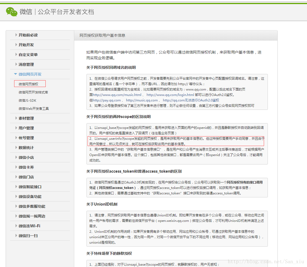
Task: Click heading 关于网页授权access_token和普通access_token的区别
Action: pyautogui.click(x=134, y=171)
